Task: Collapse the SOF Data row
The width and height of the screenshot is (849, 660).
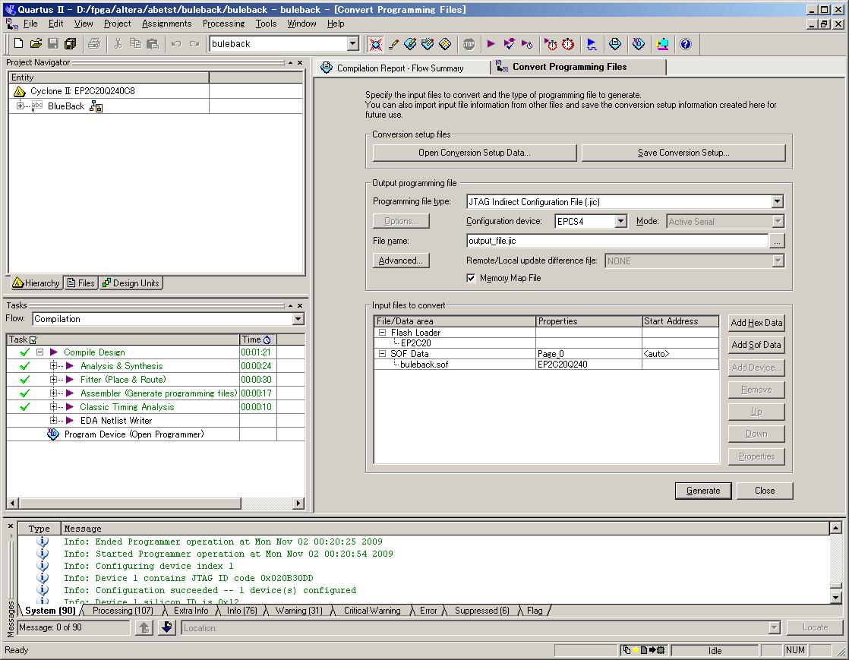Action: coord(382,354)
